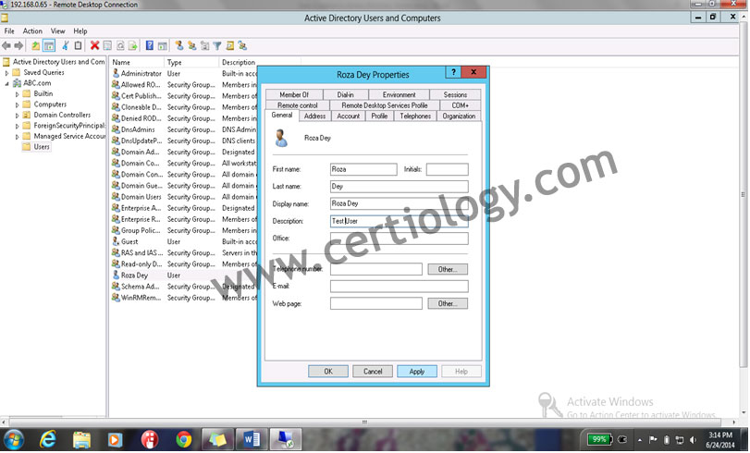The width and height of the screenshot is (750, 453).
Task: Expand the Builtin container arrow
Action: (18, 94)
